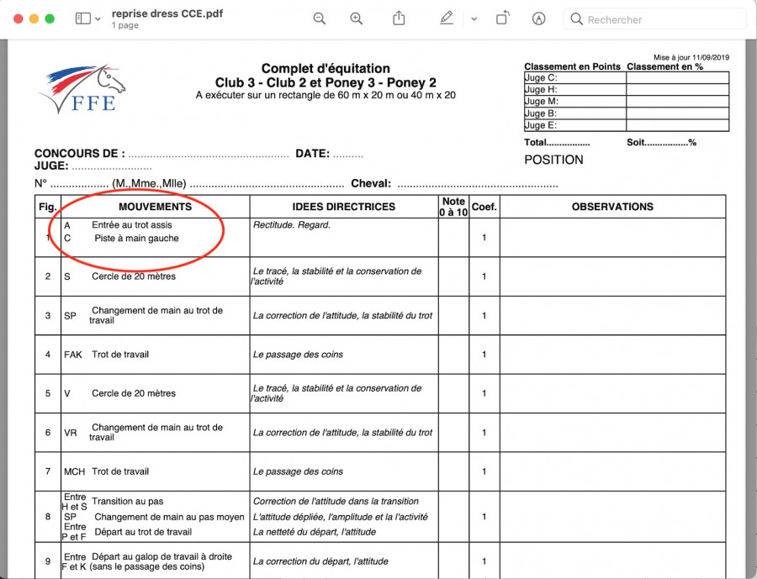The image size is (757, 579).
Task: Enter full screen with green button
Action: [x=50, y=18]
